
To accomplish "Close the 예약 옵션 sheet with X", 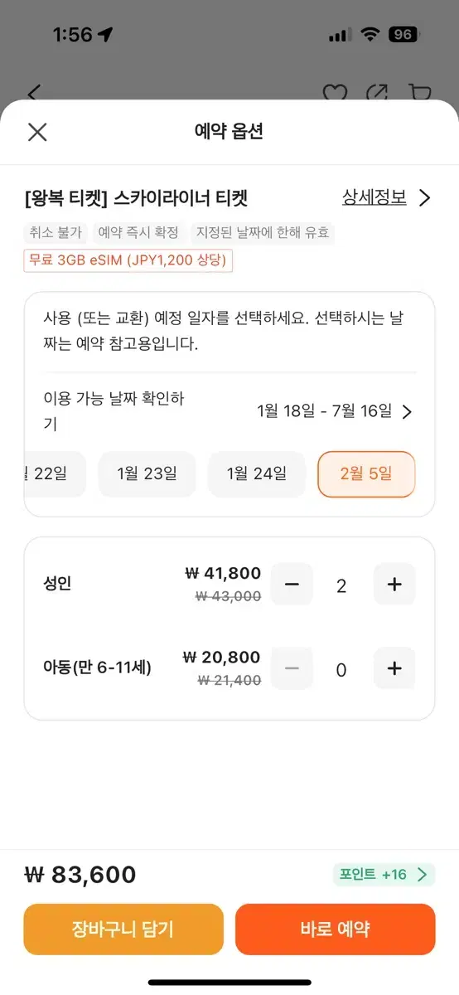I will [x=37, y=132].
